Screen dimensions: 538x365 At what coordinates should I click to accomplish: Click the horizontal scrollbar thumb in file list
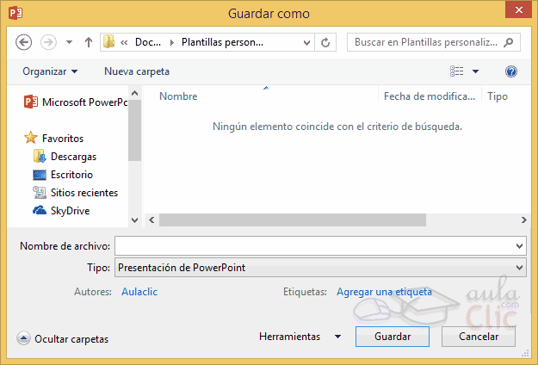[293, 220]
